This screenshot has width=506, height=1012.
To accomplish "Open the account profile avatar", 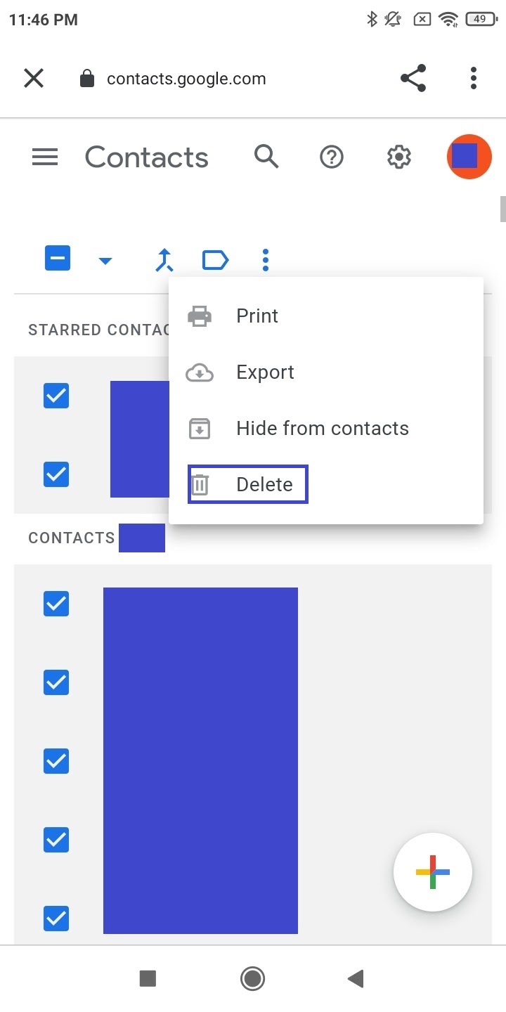I will pyautogui.click(x=469, y=157).
